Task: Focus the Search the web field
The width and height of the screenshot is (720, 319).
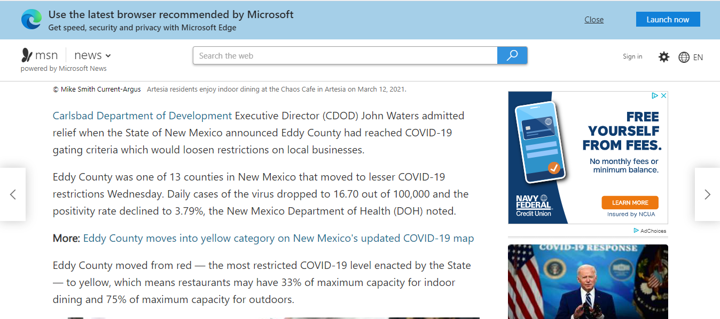Action: click(x=345, y=55)
